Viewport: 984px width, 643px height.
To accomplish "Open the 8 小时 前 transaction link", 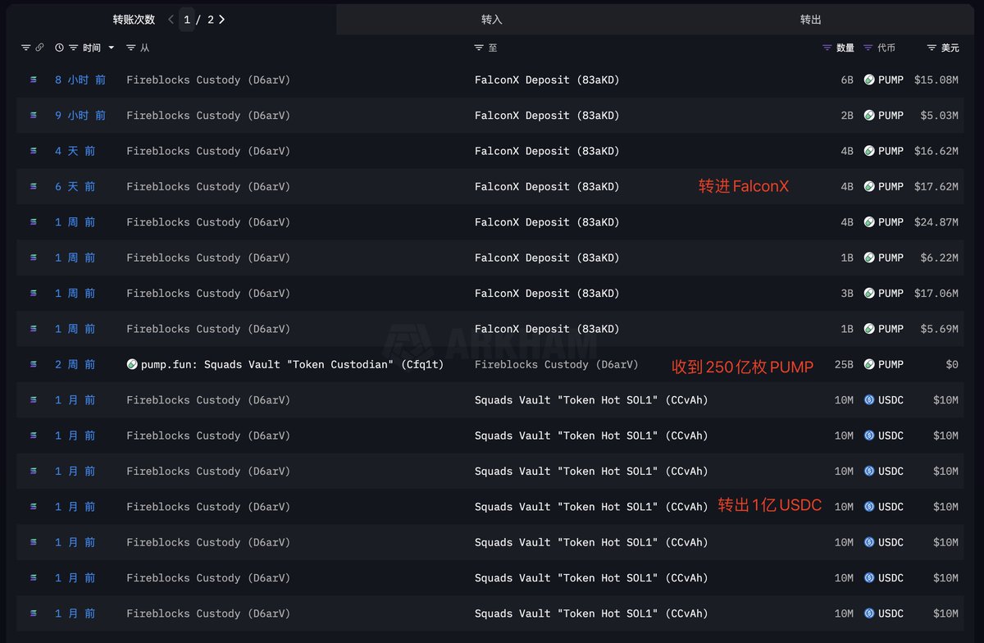I will click(x=80, y=80).
